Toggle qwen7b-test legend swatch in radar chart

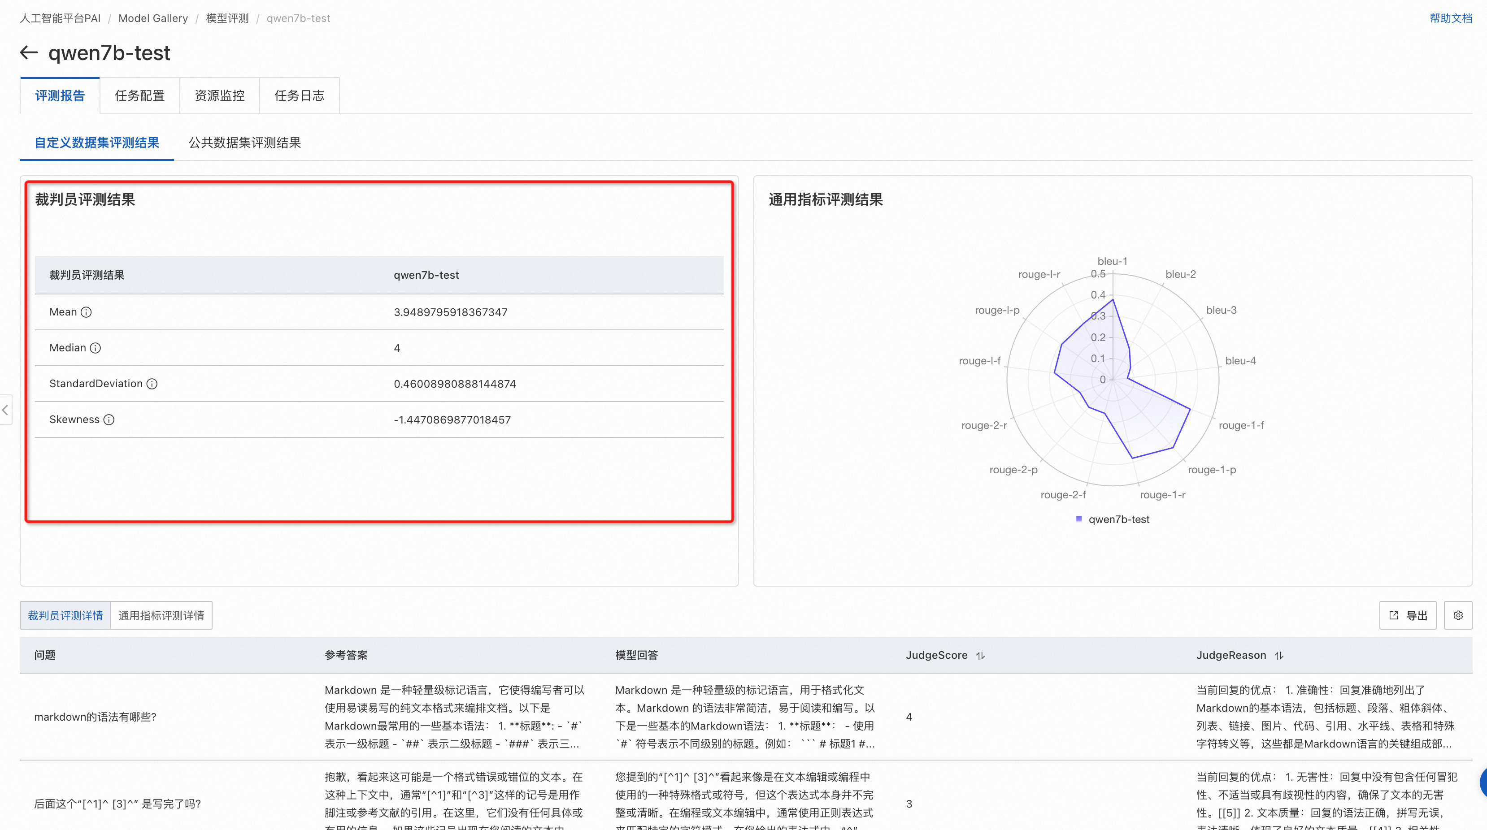pyautogui.click(x=1079, y=519)
